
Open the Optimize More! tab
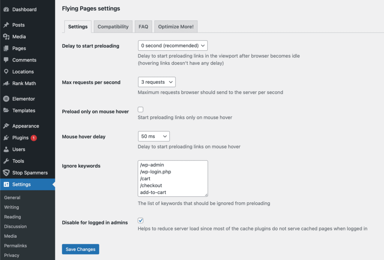(176, 27)
